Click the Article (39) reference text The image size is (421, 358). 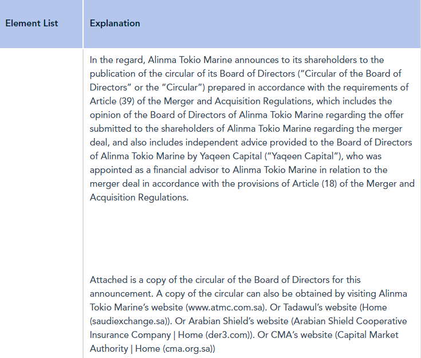point(112,101)
